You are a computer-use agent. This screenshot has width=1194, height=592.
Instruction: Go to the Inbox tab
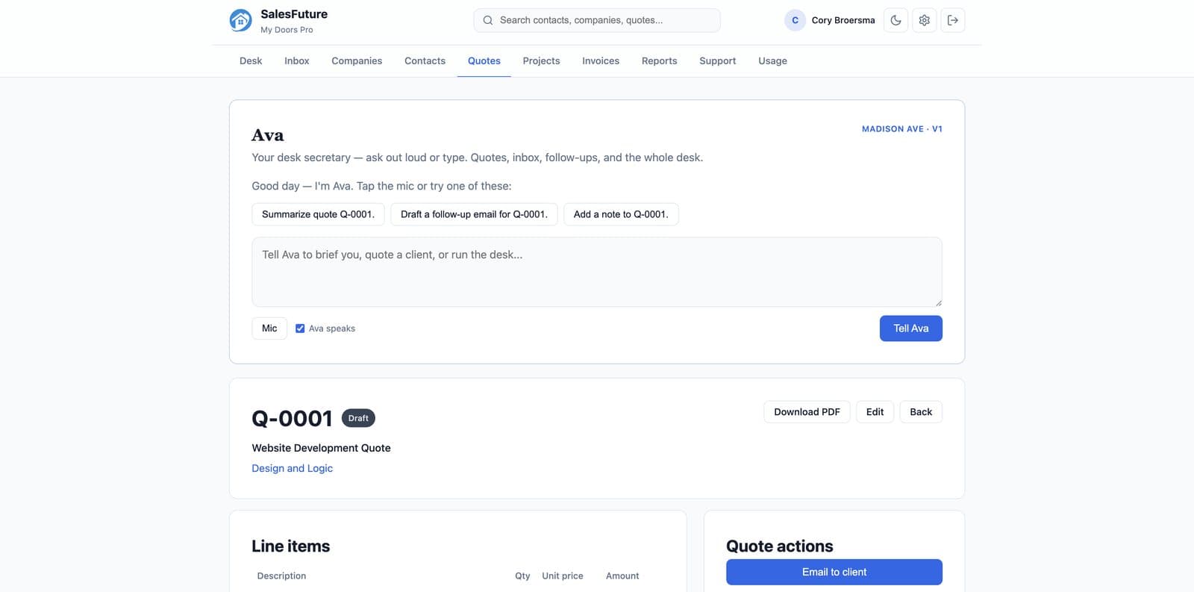(x=296, y=61)
